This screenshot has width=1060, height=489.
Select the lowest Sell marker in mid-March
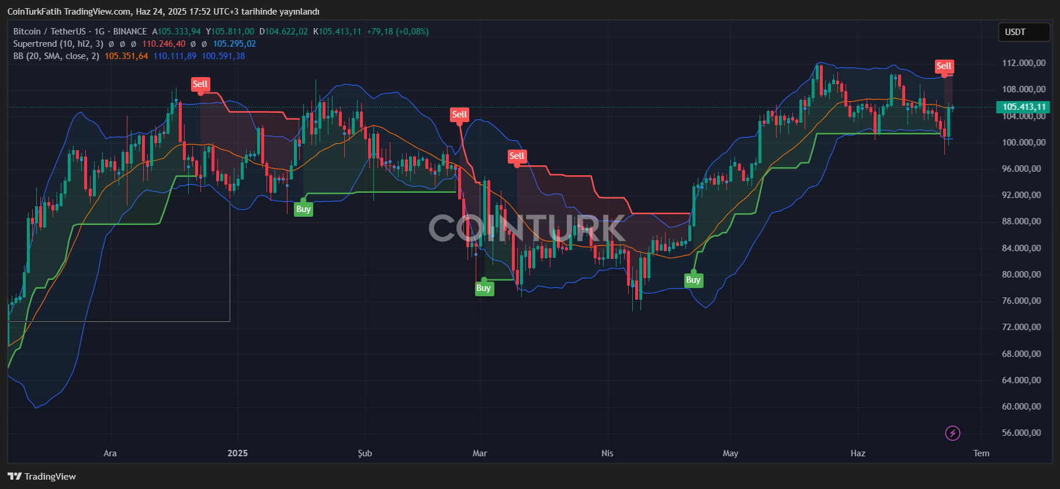pos(517,156)
